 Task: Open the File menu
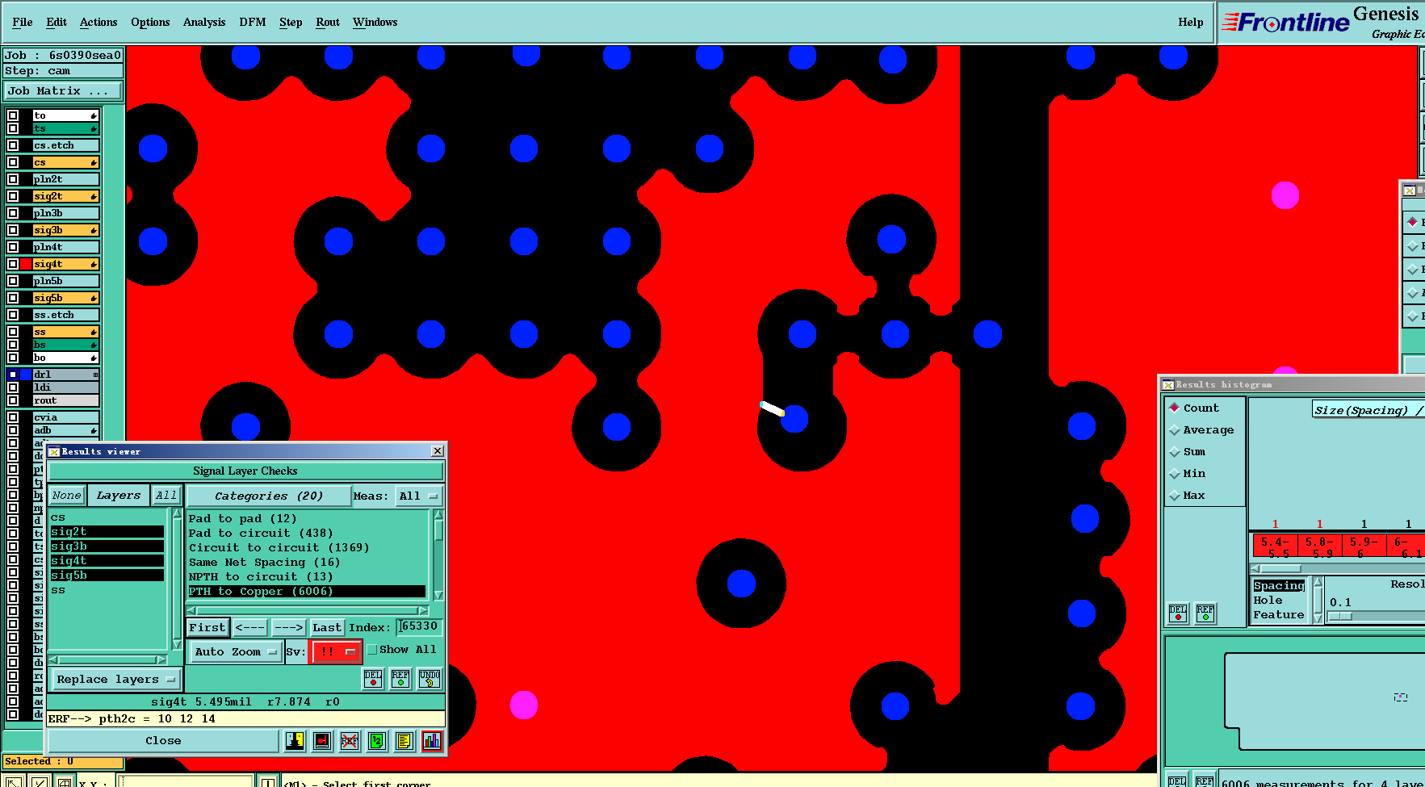coord(23,22)
